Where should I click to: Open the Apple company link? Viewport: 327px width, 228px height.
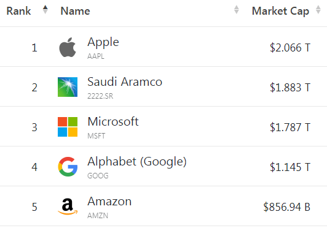tap(103, 43)
